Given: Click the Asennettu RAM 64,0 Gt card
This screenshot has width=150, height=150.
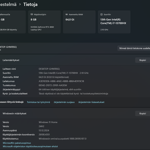Looking at the screenshot, I should (79, 22).
